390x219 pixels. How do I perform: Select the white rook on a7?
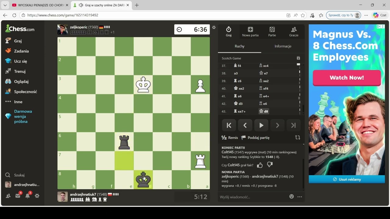(200, 161)
